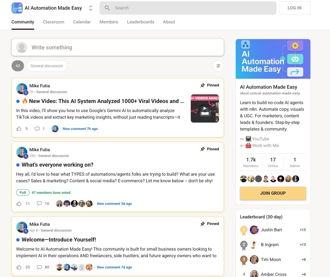Viewport: 330px width, 277px height.
Task: Open Justin Barr's leaderboard profile
Action: coord(272,230)
